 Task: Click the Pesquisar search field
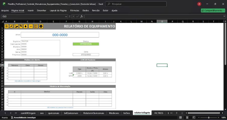(x=136, y=4)
